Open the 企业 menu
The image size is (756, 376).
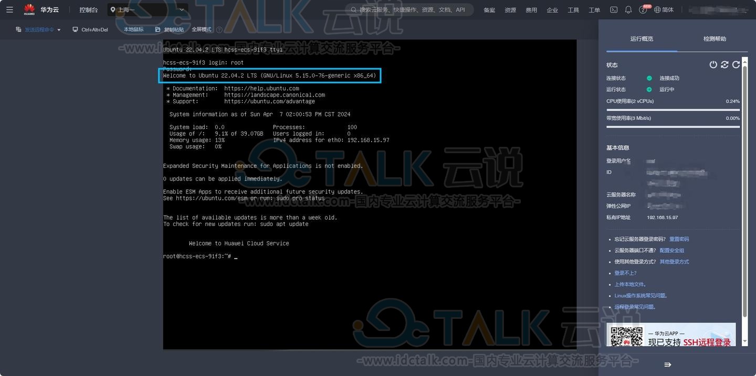coord(552,10)
